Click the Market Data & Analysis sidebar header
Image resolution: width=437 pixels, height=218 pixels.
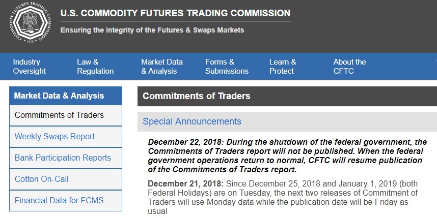coord(59,96)
